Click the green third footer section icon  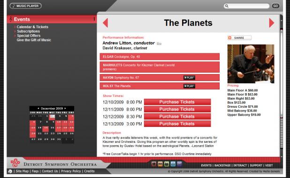click(x=167, y=164)
